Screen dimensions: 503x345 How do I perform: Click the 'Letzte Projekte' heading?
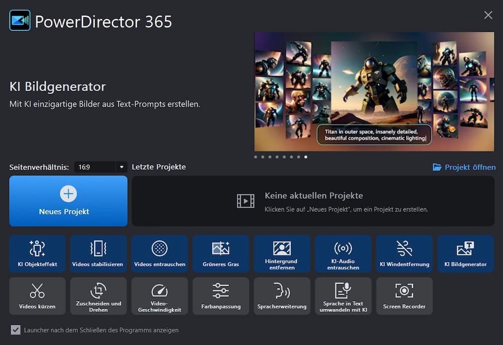click(x=159, y=167)
